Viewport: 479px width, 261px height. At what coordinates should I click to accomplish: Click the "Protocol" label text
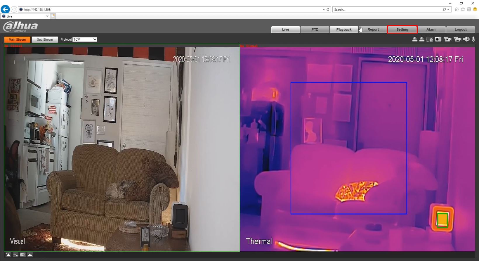(x=66, y=39)
